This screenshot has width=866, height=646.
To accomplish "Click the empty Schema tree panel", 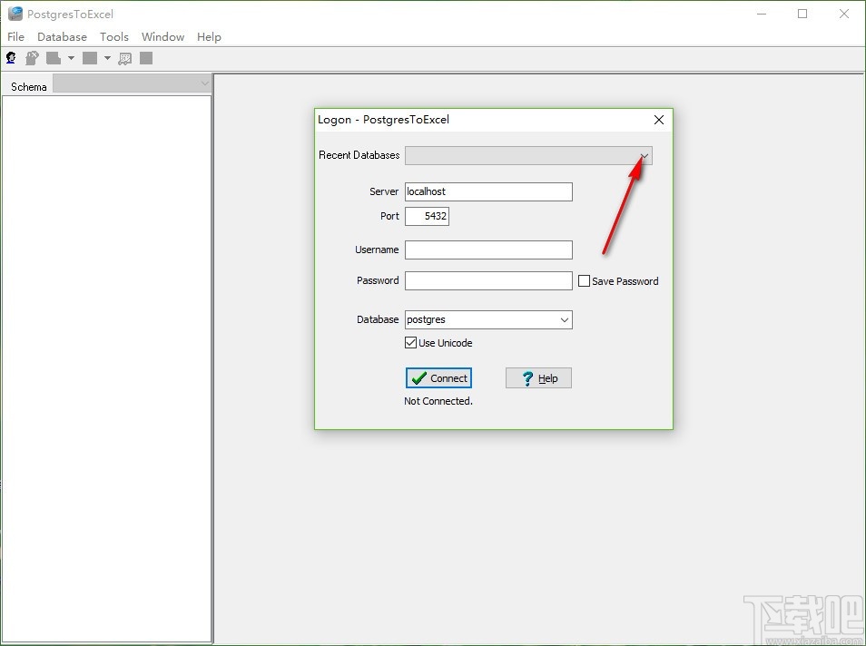I will point(106,368).
